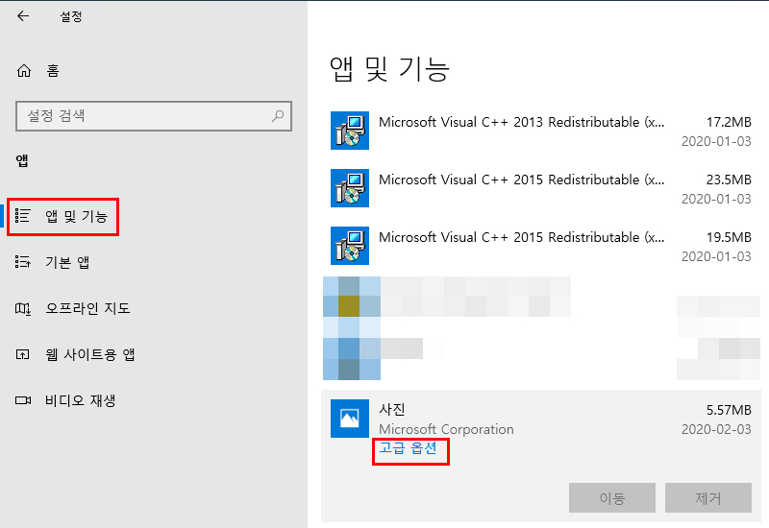Click the 앱 및 기능 list icon
The width and height of the screenshot is (769, 528).
(22, 216)
